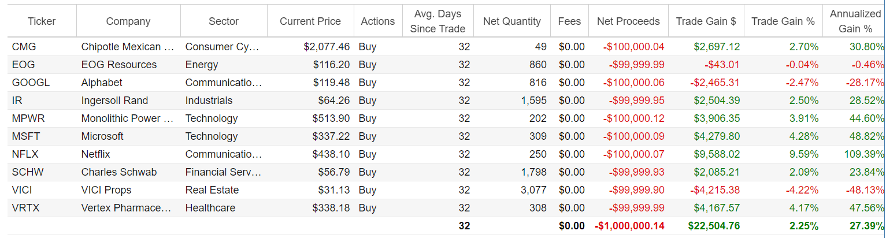Sort by Trade Gain $ header
886x238 pixels.
click(706, 21)
